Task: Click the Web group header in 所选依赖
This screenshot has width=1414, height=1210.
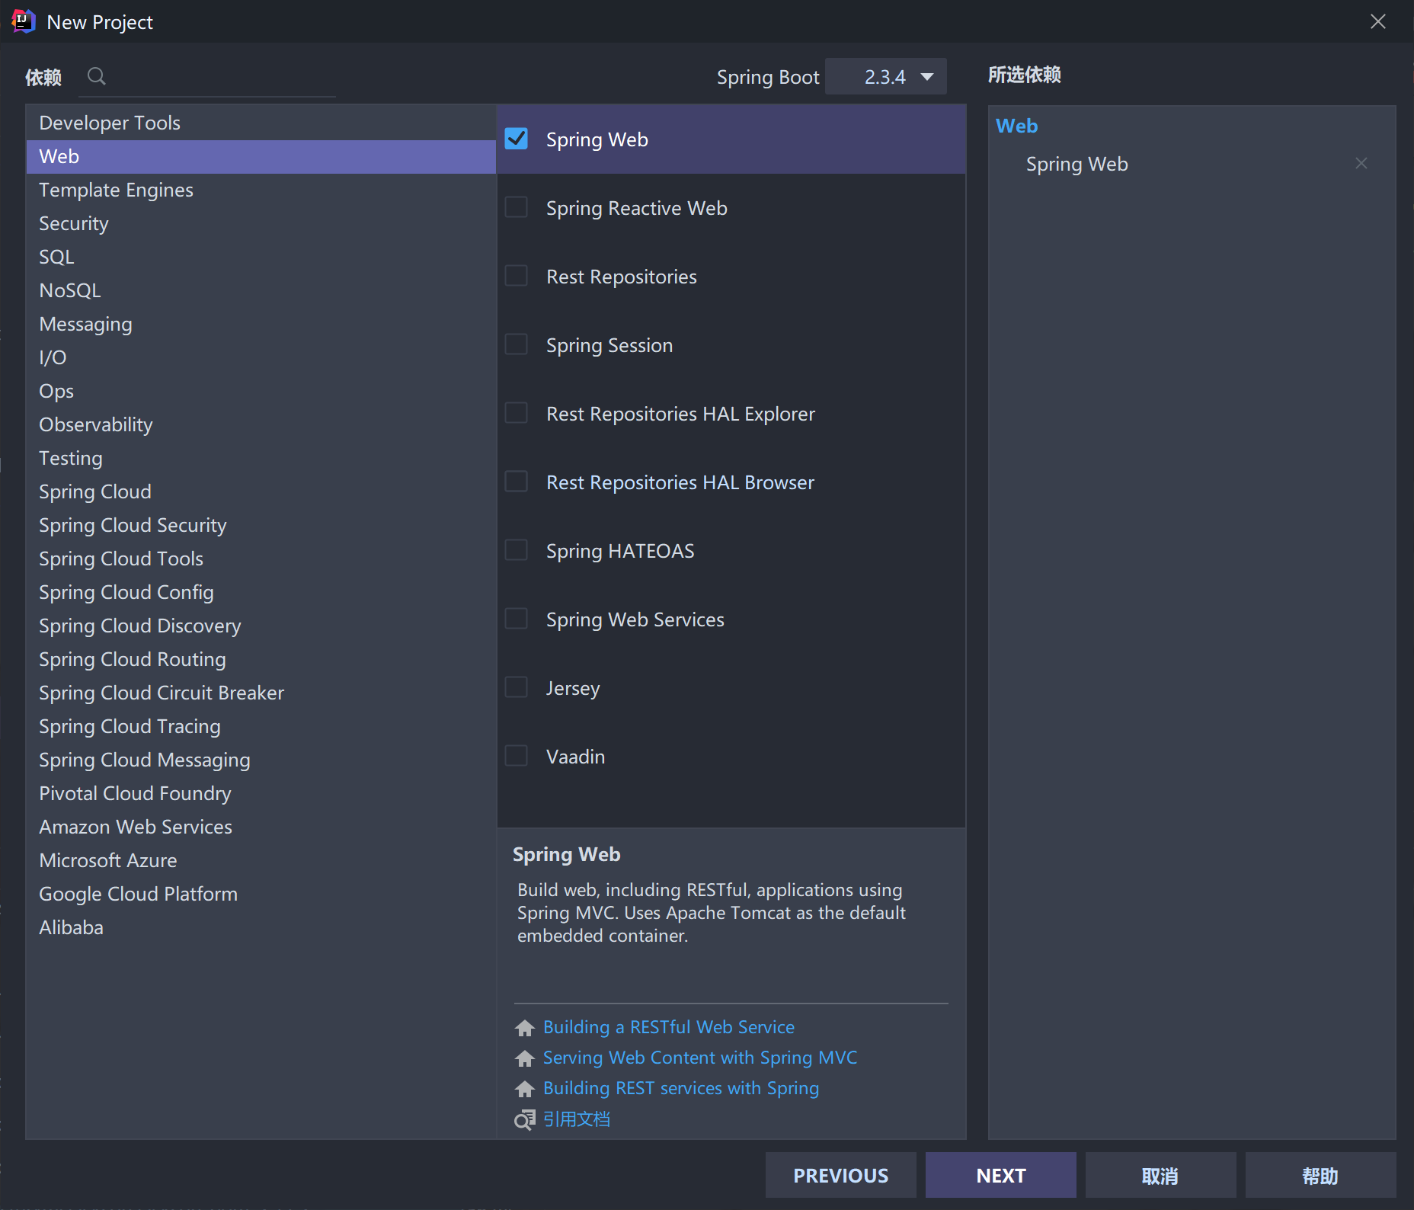Action: click(1016, 126)
